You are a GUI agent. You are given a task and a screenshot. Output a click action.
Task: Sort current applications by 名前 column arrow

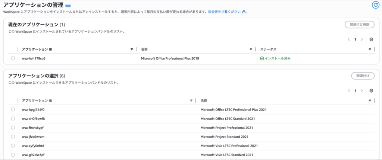[x=251, y=49]
